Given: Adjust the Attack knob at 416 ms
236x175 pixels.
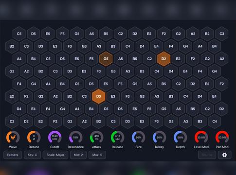Looking at the screenshot, I should [96, 138].
